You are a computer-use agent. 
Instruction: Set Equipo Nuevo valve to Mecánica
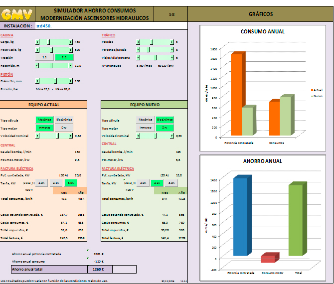point(146,120)
